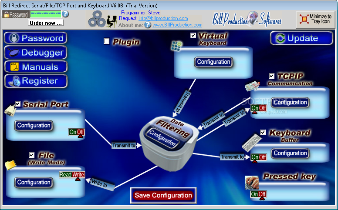Screen dimensions: 338x210
Task: Toggle the TCPIP On/Off switch
Action: (259, 108)
